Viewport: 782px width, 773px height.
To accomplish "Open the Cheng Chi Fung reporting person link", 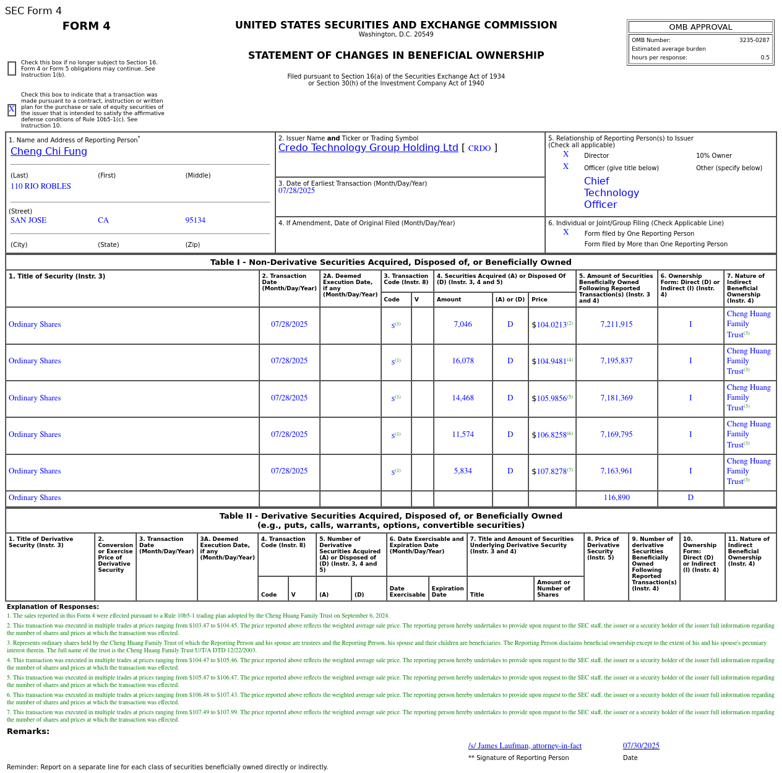I will click(49, 152).
